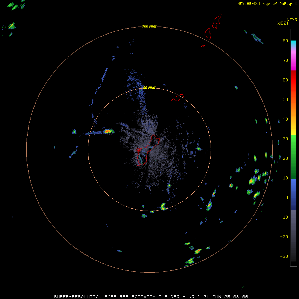Image resolution: width=299 pixels, height=299 pixels.
Task: Click the strong echo cell west of Guam
Action: point(109,131)
